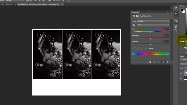
Task: Select the subtract-from-sample eyedropper tool
Action: click(141, 48)
